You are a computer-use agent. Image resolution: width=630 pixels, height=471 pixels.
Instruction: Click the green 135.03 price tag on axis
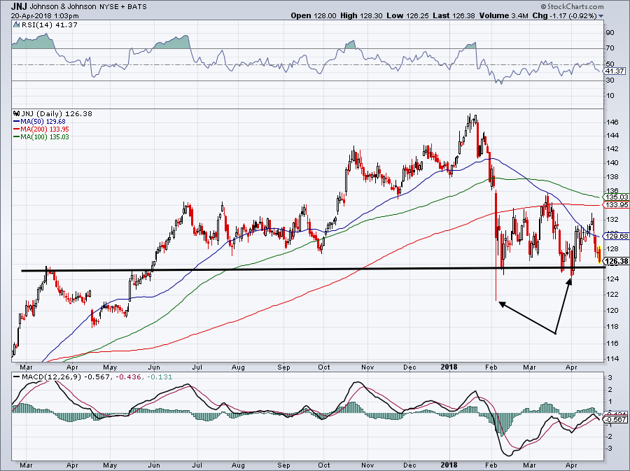[617, 197]
